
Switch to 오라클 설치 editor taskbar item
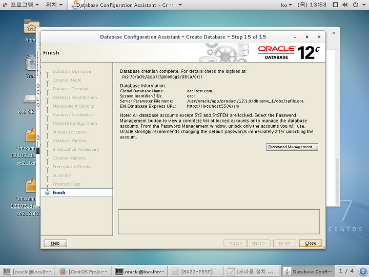252,271
